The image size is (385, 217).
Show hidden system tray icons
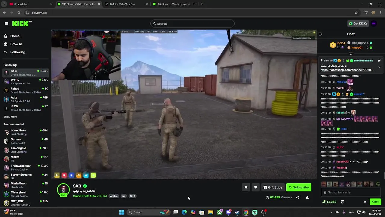tap(331, 212)
